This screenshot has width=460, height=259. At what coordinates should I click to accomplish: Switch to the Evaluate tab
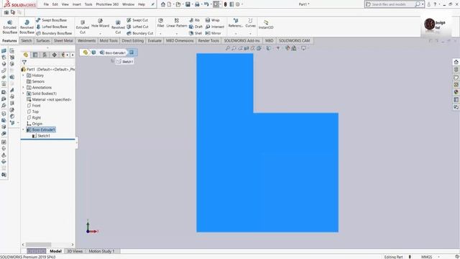[x=155, y=41]
